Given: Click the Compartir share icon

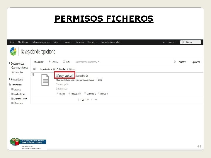Looking at the screenshot, I should click(x=98, y=93).
